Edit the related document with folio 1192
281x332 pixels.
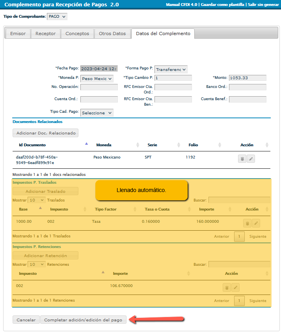point(251,159)
